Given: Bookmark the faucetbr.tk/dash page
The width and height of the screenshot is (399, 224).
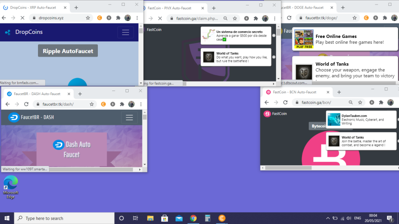Looking at the screenshot, I should [92, 104].
